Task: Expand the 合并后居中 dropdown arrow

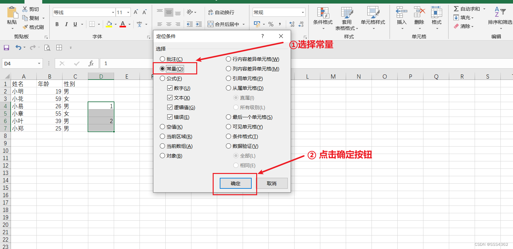Action: (244, 24)
